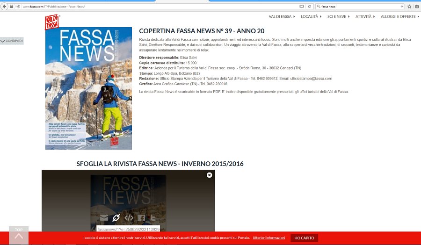The height and width of the screenshot is (245, 421).
Task: Open the ALLOGGI E OFFERTE menu
Action: (400, 17)
